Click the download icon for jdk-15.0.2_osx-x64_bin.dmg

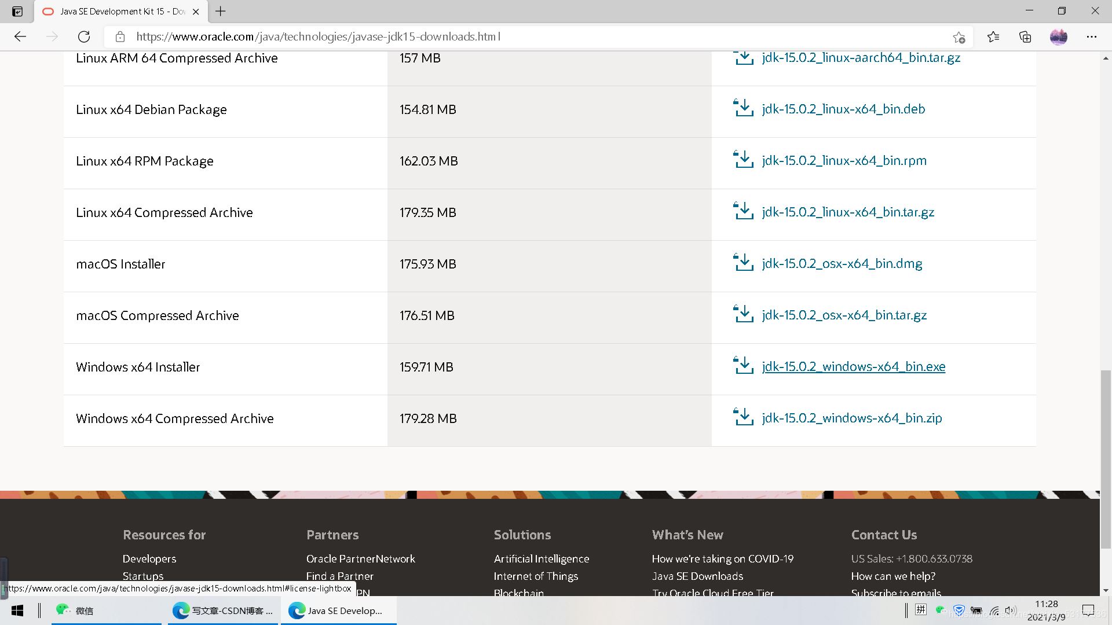tap(744, 263)
